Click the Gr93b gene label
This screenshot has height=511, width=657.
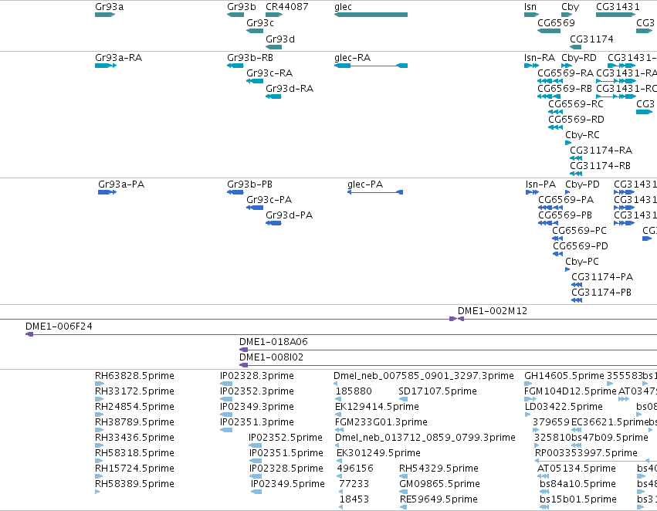pyautogui.click(x=242, y=7)
